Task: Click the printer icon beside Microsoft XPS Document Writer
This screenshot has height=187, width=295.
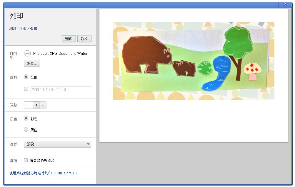Action: point(27,53)
